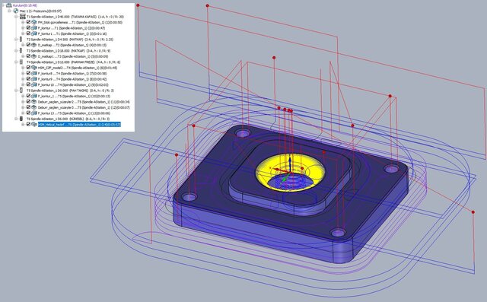Screen dimensions: 487x302
Task: Click the HSM_Helical_hedef T6 operation icon
Action: click(x=33, y=124)
